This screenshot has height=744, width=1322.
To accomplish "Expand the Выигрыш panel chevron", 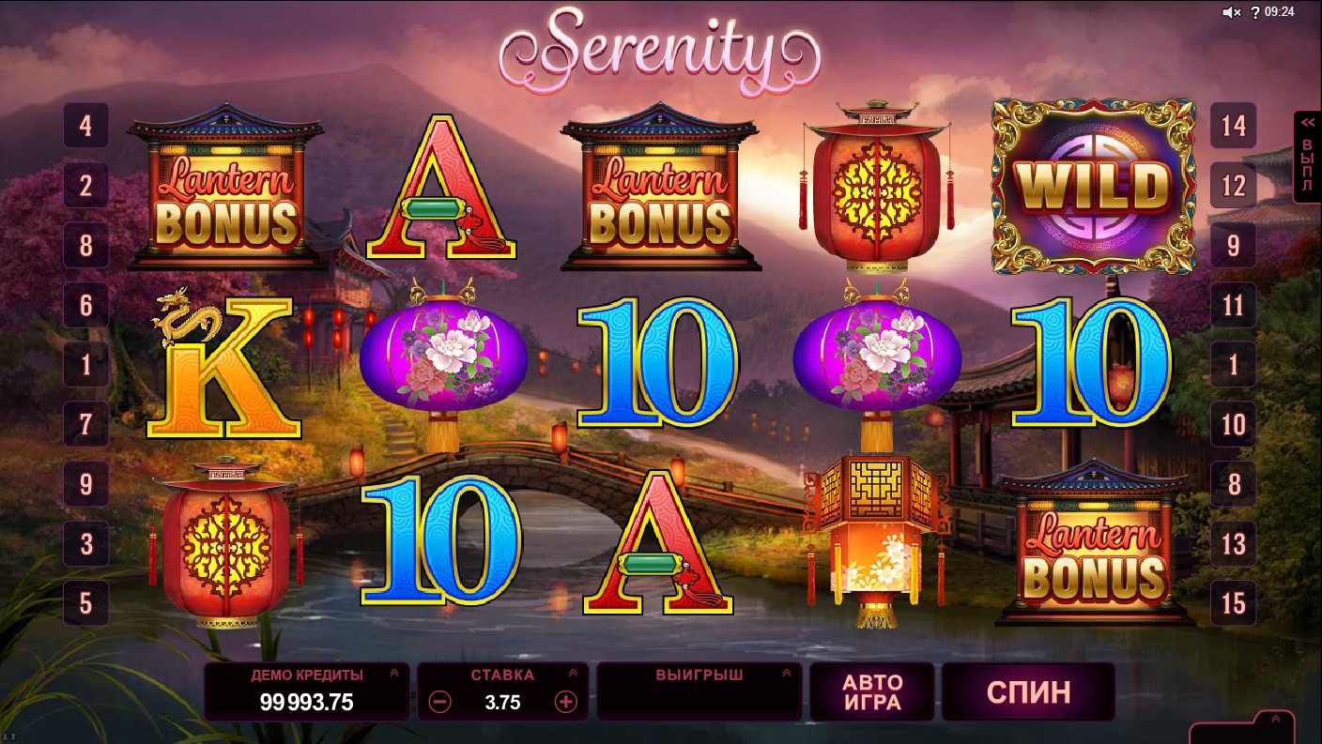I will point(787,673).
